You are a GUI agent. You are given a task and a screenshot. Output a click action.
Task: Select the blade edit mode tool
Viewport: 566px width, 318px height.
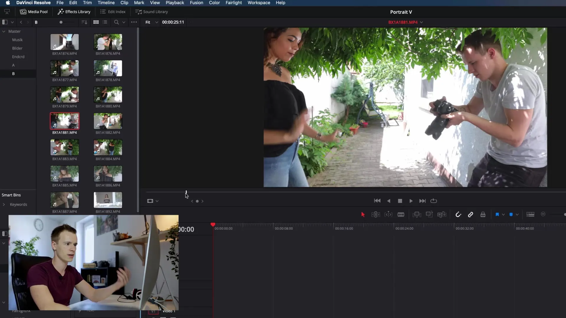tap(401, 215)
